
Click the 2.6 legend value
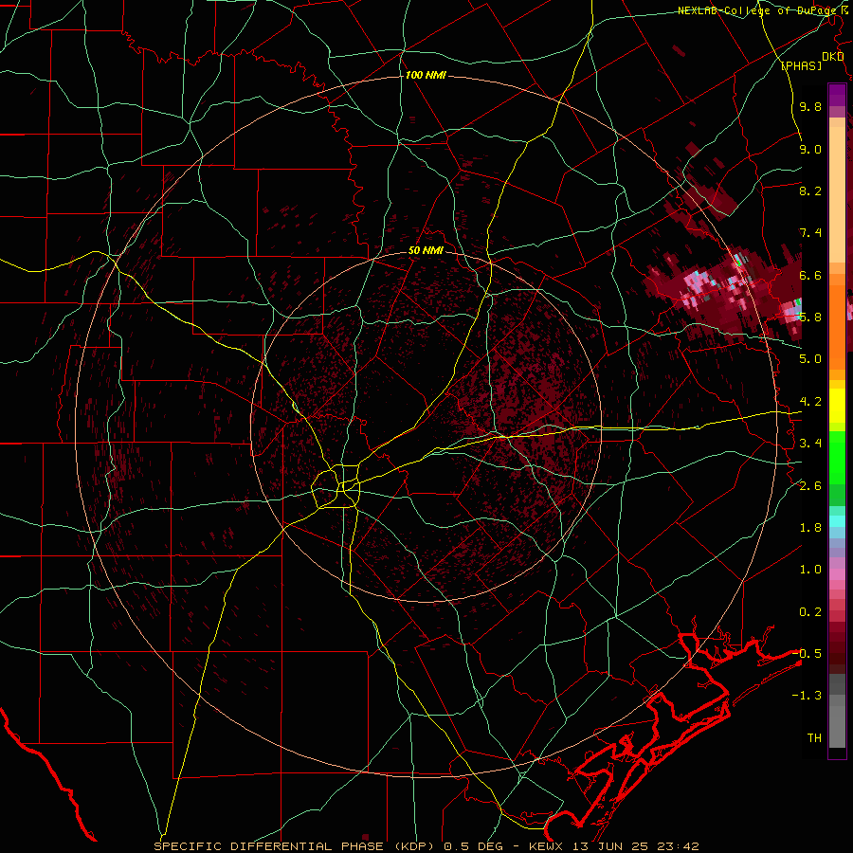[x=810, y=486]
